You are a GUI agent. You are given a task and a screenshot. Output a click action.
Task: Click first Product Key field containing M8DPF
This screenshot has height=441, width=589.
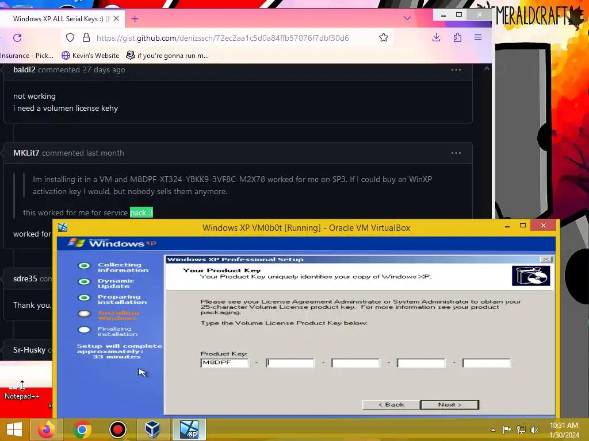[224, 363]
